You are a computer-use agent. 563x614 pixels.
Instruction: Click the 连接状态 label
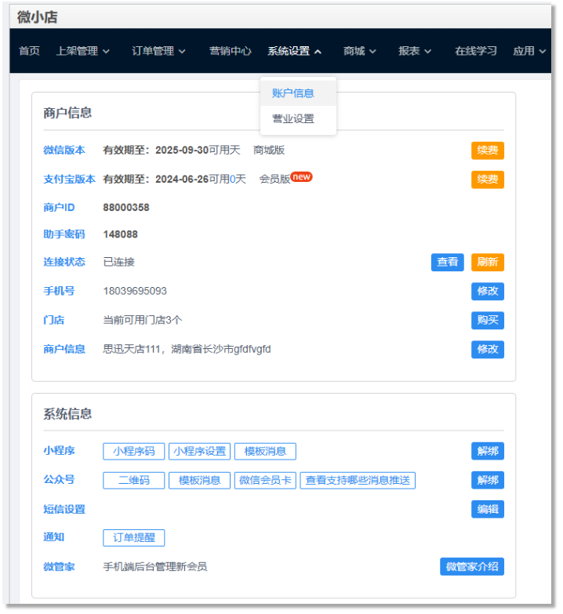64,262
